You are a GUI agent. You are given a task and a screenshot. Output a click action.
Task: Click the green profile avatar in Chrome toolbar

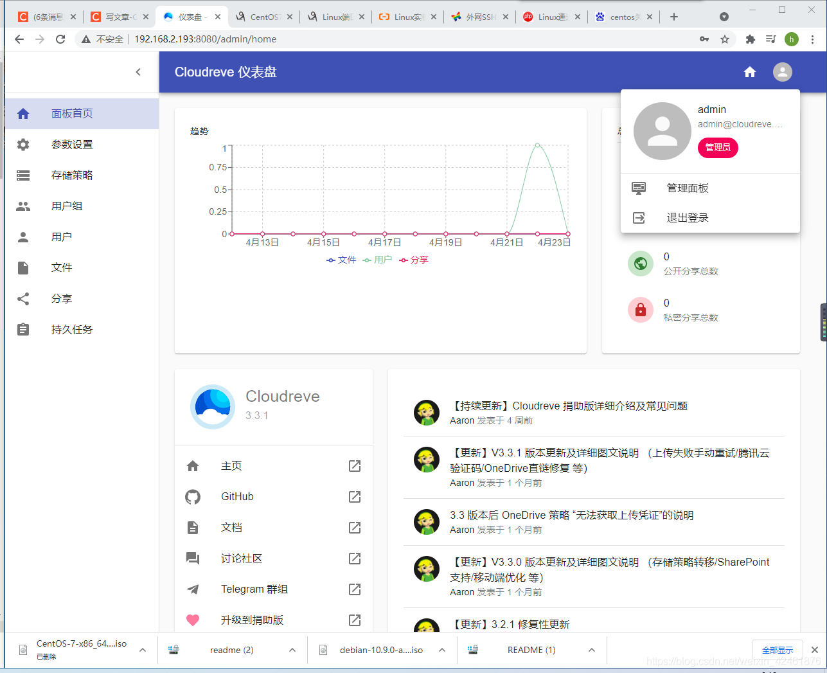792,39
